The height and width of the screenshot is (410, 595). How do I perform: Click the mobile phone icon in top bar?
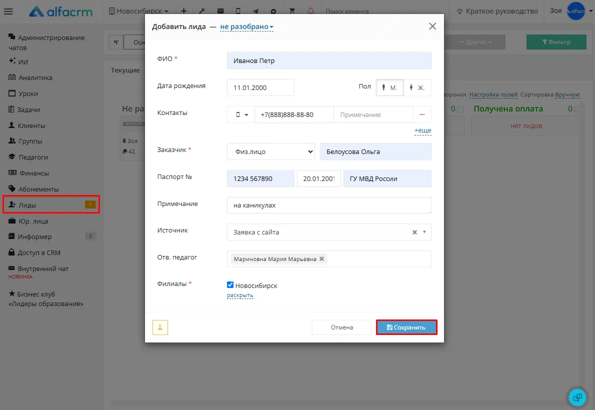point(238,11)
